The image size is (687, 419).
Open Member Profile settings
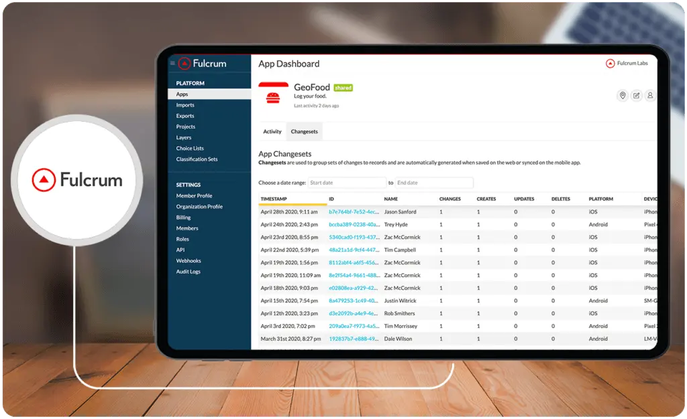pyautogui.click(x=194, y=195)
